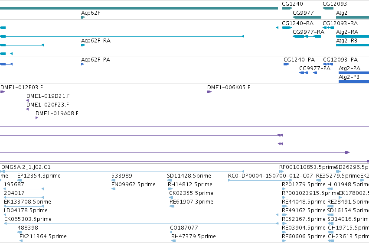Screen dimensions: 369x243
Task: Click the RH47379.5prime EST label
Action: click(x=193, y=237)
